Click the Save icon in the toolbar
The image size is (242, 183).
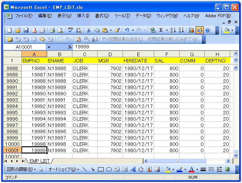pos(26,30)
